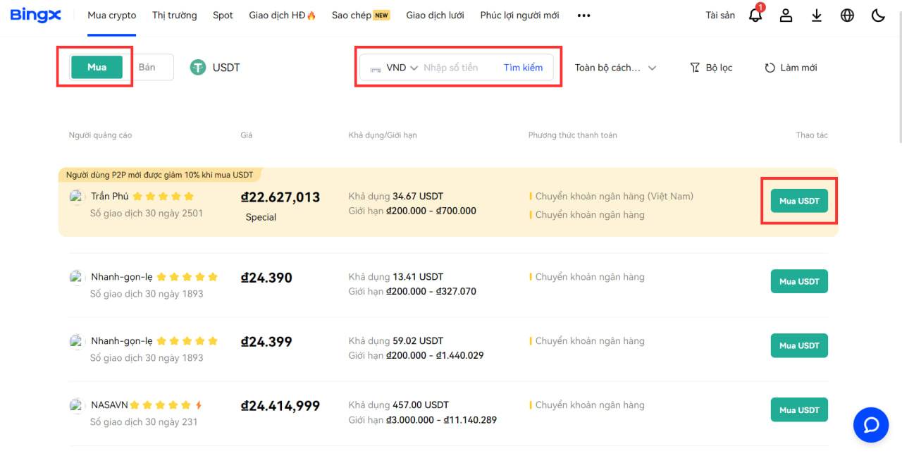Open the live chat support bubble
The height and width of the screenshot is (456, 902).
pos(871,425)
